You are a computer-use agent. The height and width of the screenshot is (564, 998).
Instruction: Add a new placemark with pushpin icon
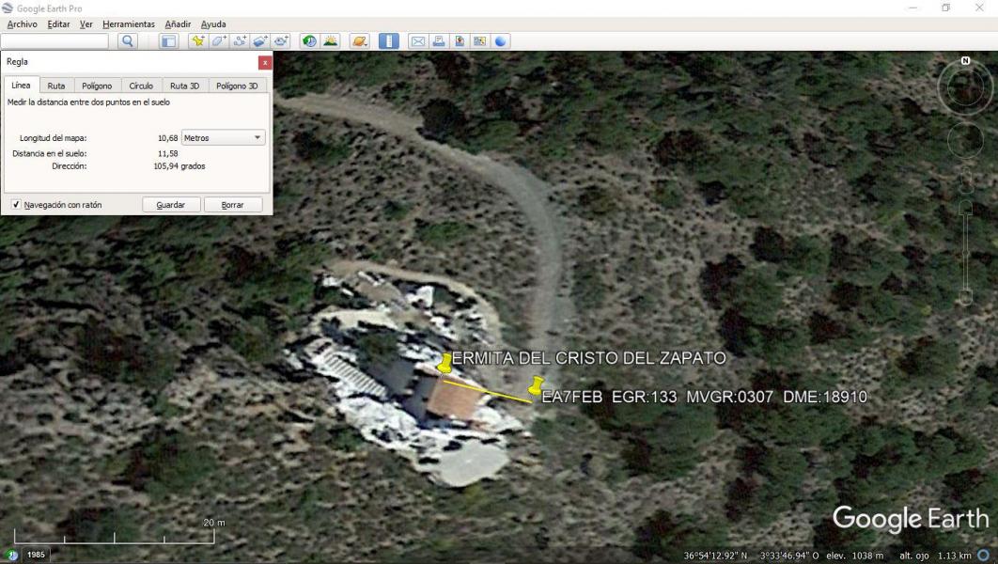(x=198, y=41)
